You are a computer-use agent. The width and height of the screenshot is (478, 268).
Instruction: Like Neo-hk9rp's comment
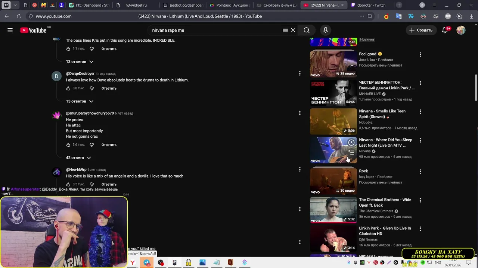pos(68,185)
